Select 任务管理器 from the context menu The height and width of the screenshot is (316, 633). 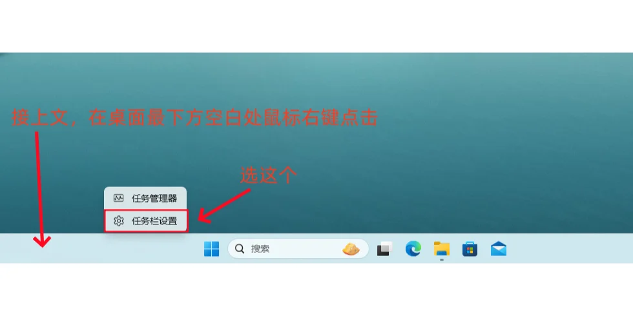click(145, 199)
